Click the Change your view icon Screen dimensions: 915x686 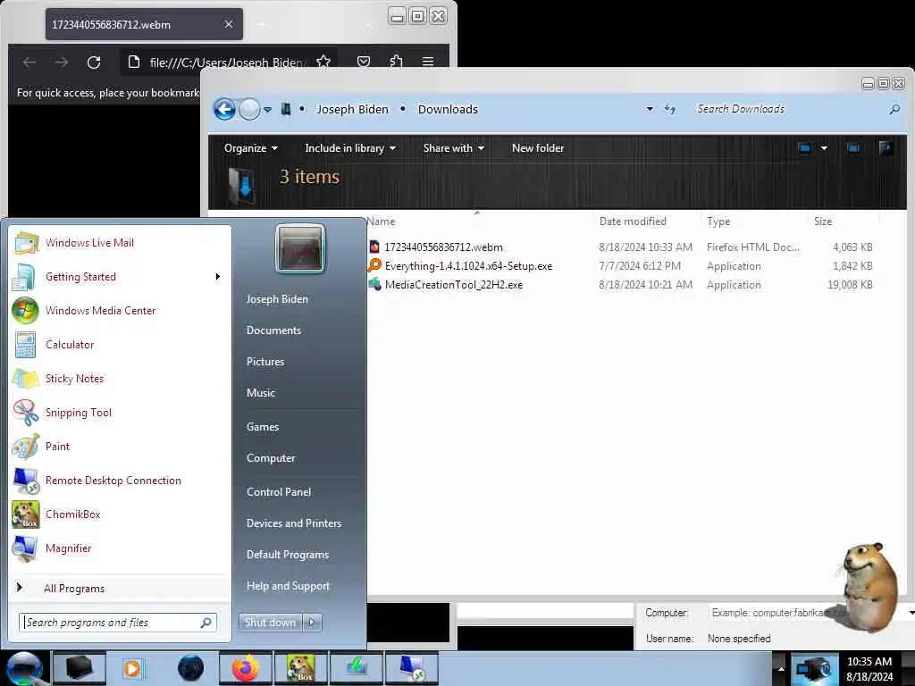(805, 148)
